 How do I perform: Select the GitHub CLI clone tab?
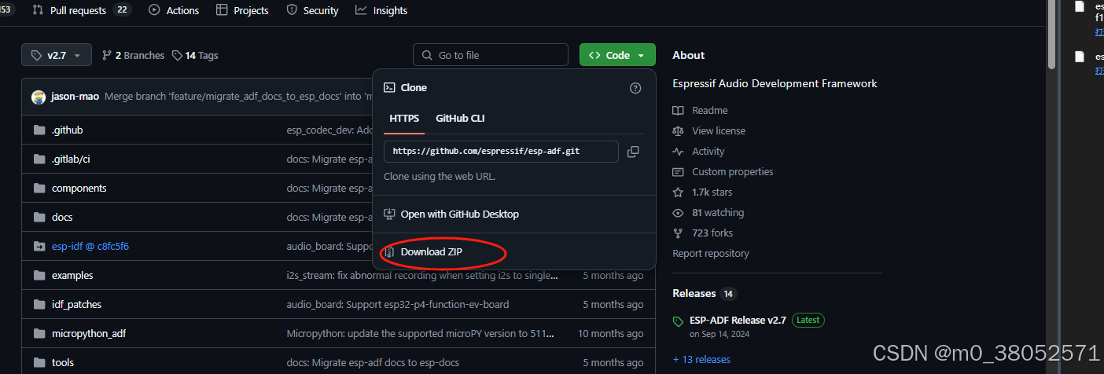point(460,119)
